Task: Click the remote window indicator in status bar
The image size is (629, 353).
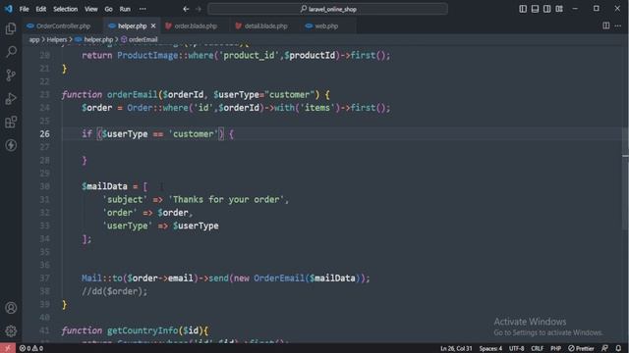Action: coord(8,348)
